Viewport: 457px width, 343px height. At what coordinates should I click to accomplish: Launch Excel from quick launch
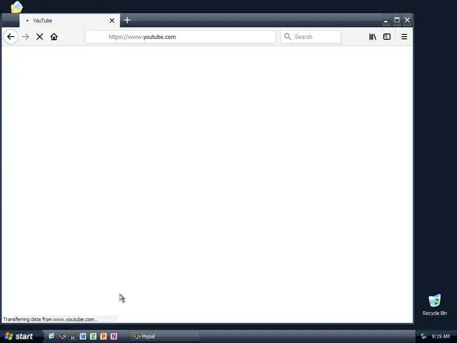93,336
